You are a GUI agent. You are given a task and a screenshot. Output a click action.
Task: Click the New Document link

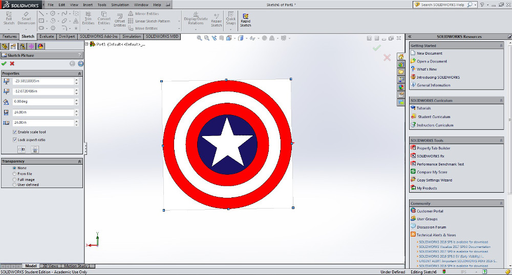coord(430,54)
